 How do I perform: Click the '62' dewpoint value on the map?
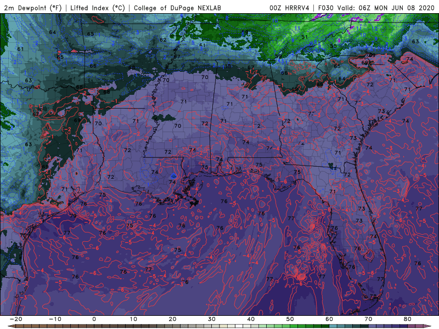[x=163, y=39]
